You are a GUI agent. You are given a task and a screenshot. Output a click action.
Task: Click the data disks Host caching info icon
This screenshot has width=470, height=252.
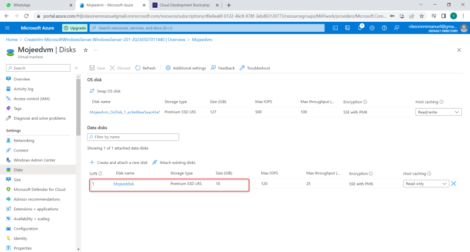(x=429, y=173)
